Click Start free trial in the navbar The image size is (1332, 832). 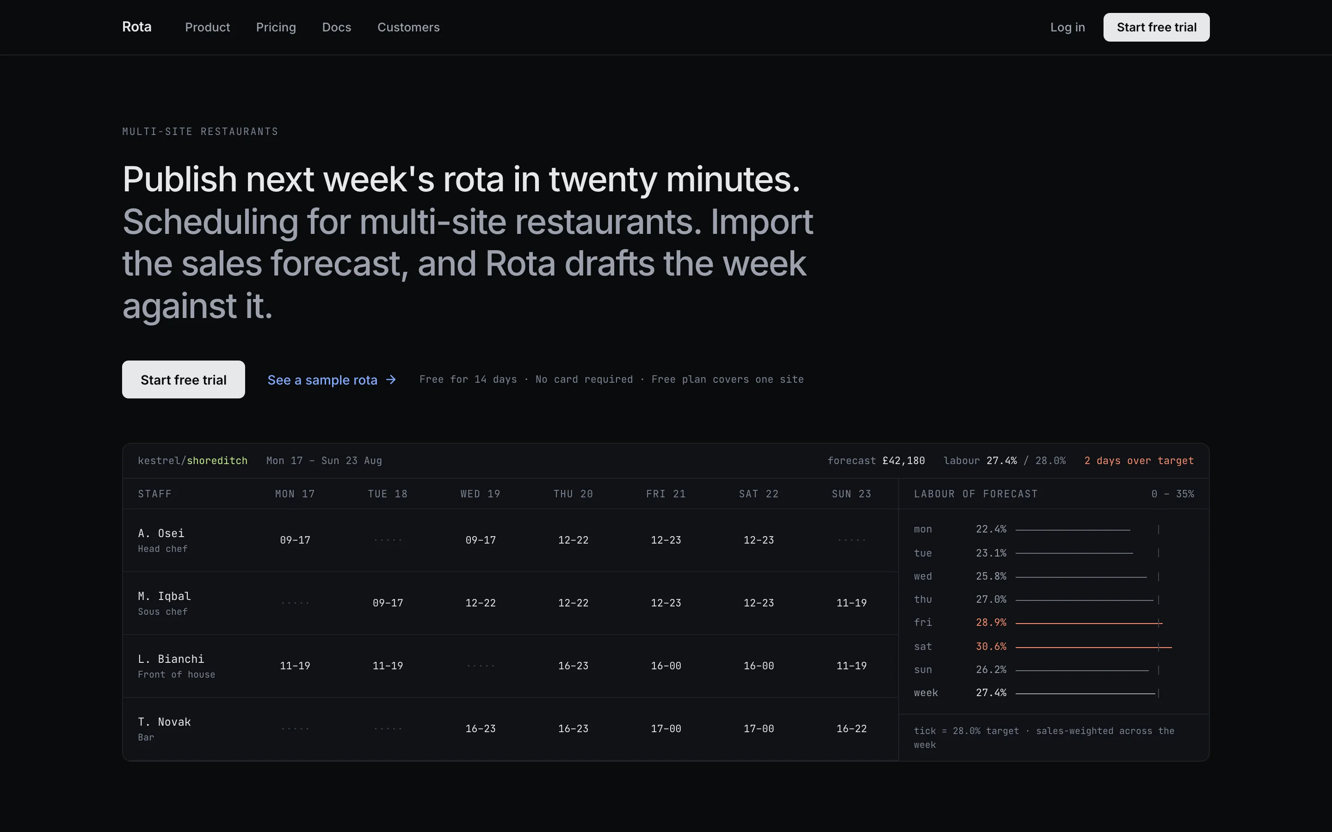point(1156,27)
